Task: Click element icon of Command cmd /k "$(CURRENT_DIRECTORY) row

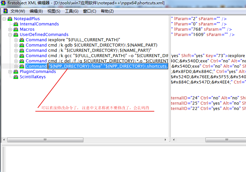Action: [x=22, y=51]
